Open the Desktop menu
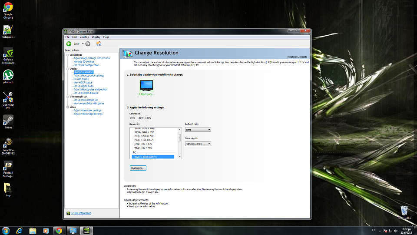The image size is (417, 235). 84,37
